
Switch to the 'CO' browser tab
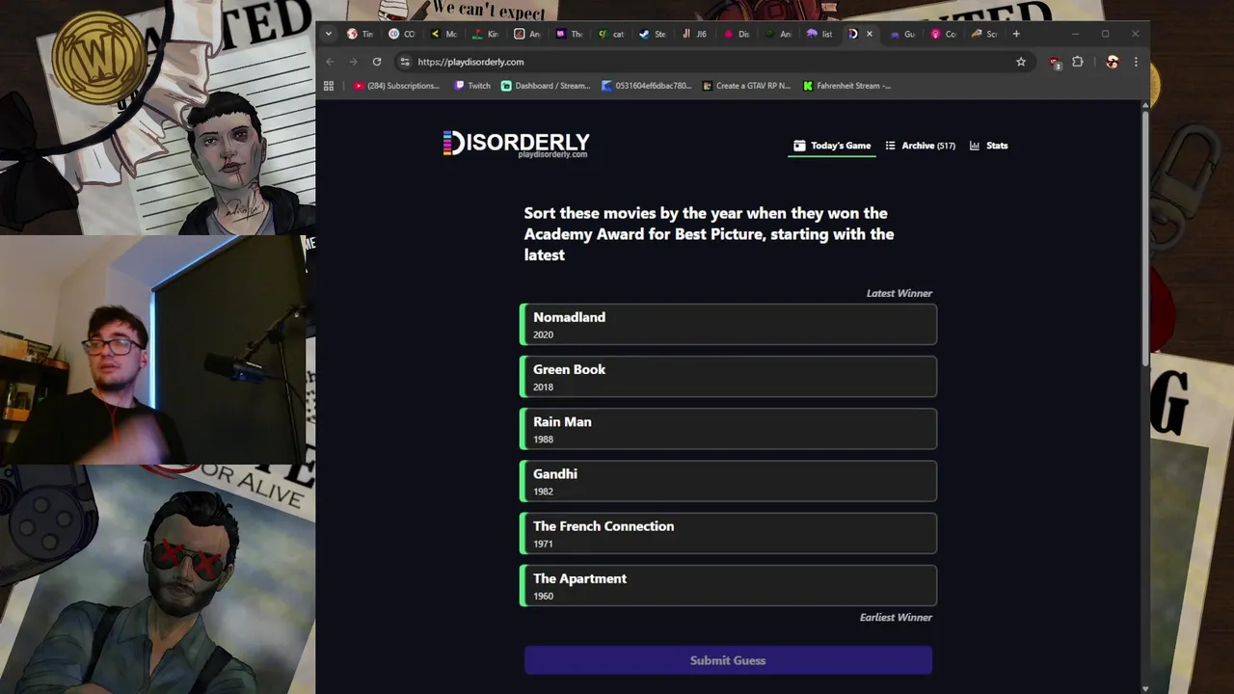pos(401,34)
